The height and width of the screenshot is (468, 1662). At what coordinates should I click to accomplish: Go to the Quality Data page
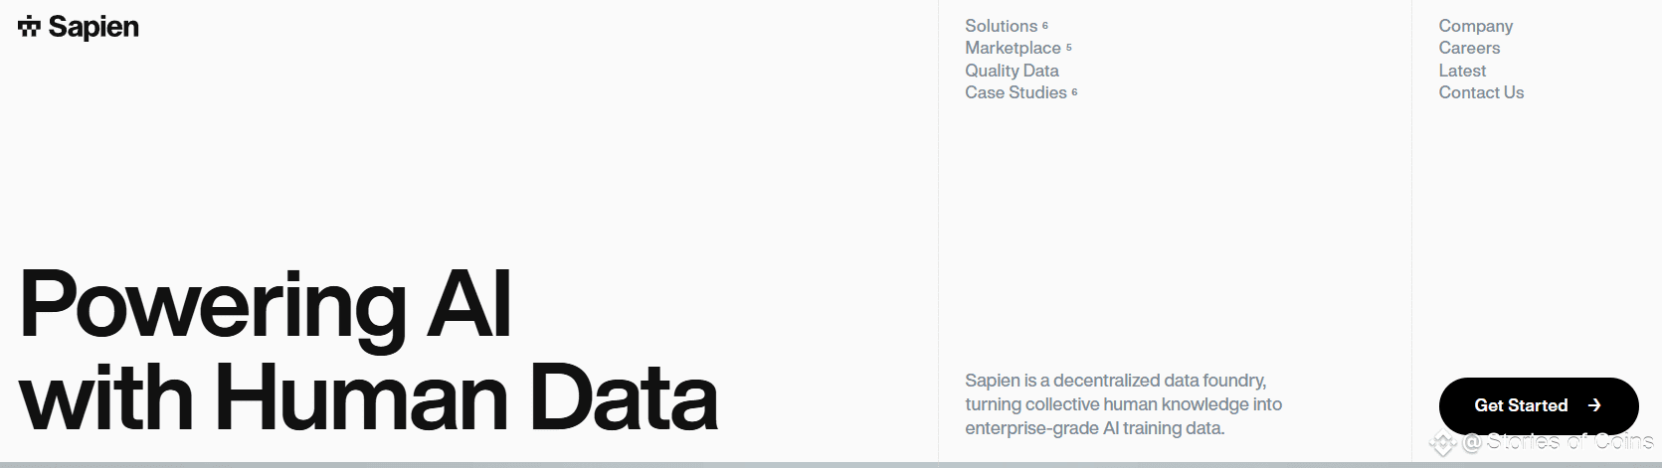tap(1012, 71)
